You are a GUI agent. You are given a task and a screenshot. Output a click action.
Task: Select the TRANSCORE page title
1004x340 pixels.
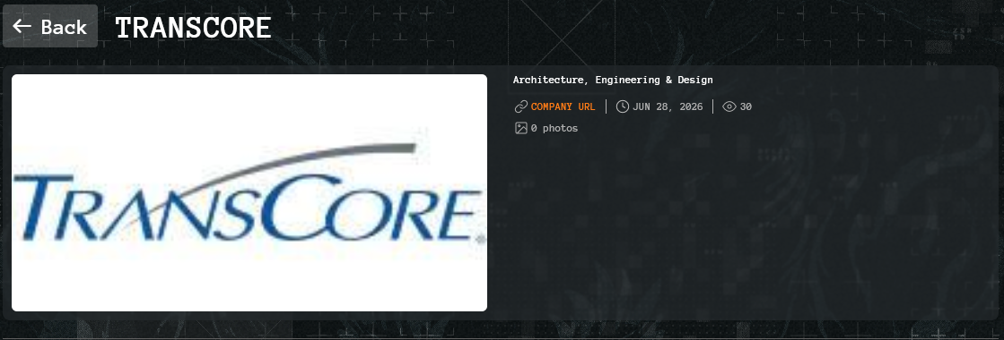[194, 28]
